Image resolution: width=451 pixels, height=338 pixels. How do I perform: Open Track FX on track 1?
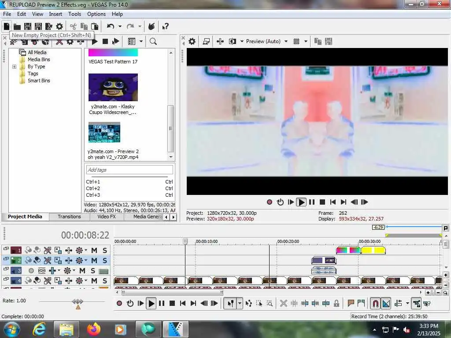coord(68,250)
